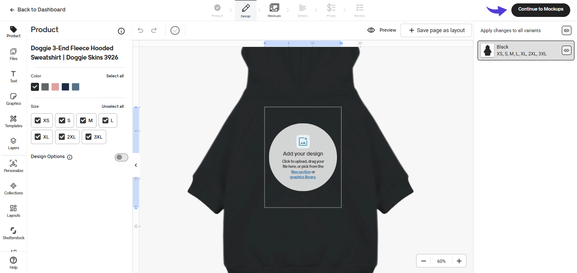The width and height of the screenshot is (577, 273).
Task: Click the Black variant hoodie thumbnail
Action: pos(487,50)
